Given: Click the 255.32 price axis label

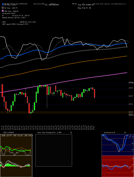Looking at the screenshot, I should (x=131, y=104).
